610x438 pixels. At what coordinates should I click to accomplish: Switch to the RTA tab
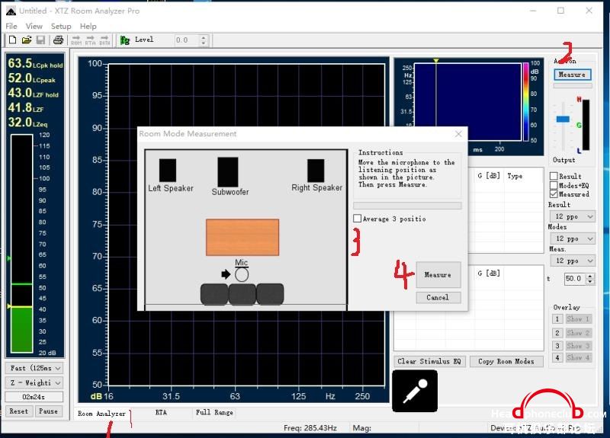[x=161, y=412]
